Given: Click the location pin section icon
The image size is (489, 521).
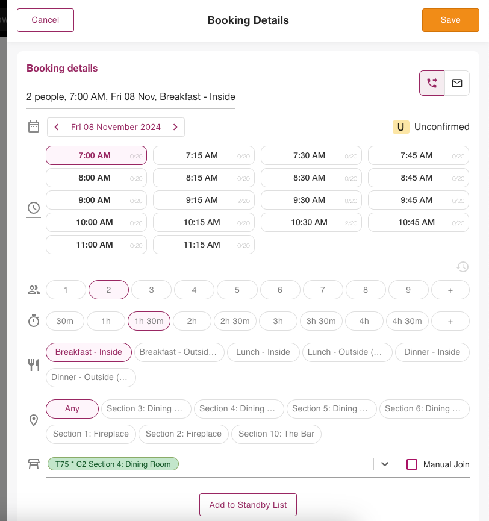Looking at the screenshot, I should tap(34, 420).
